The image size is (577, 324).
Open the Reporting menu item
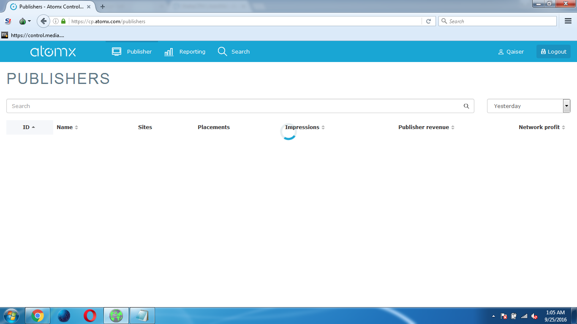[x=185, y=51]
